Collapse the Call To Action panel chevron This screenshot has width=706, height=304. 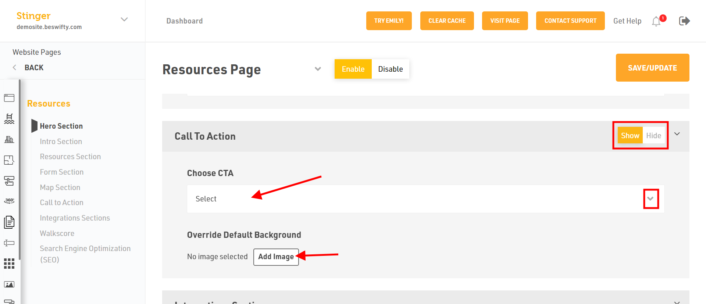tap(677, 134)
